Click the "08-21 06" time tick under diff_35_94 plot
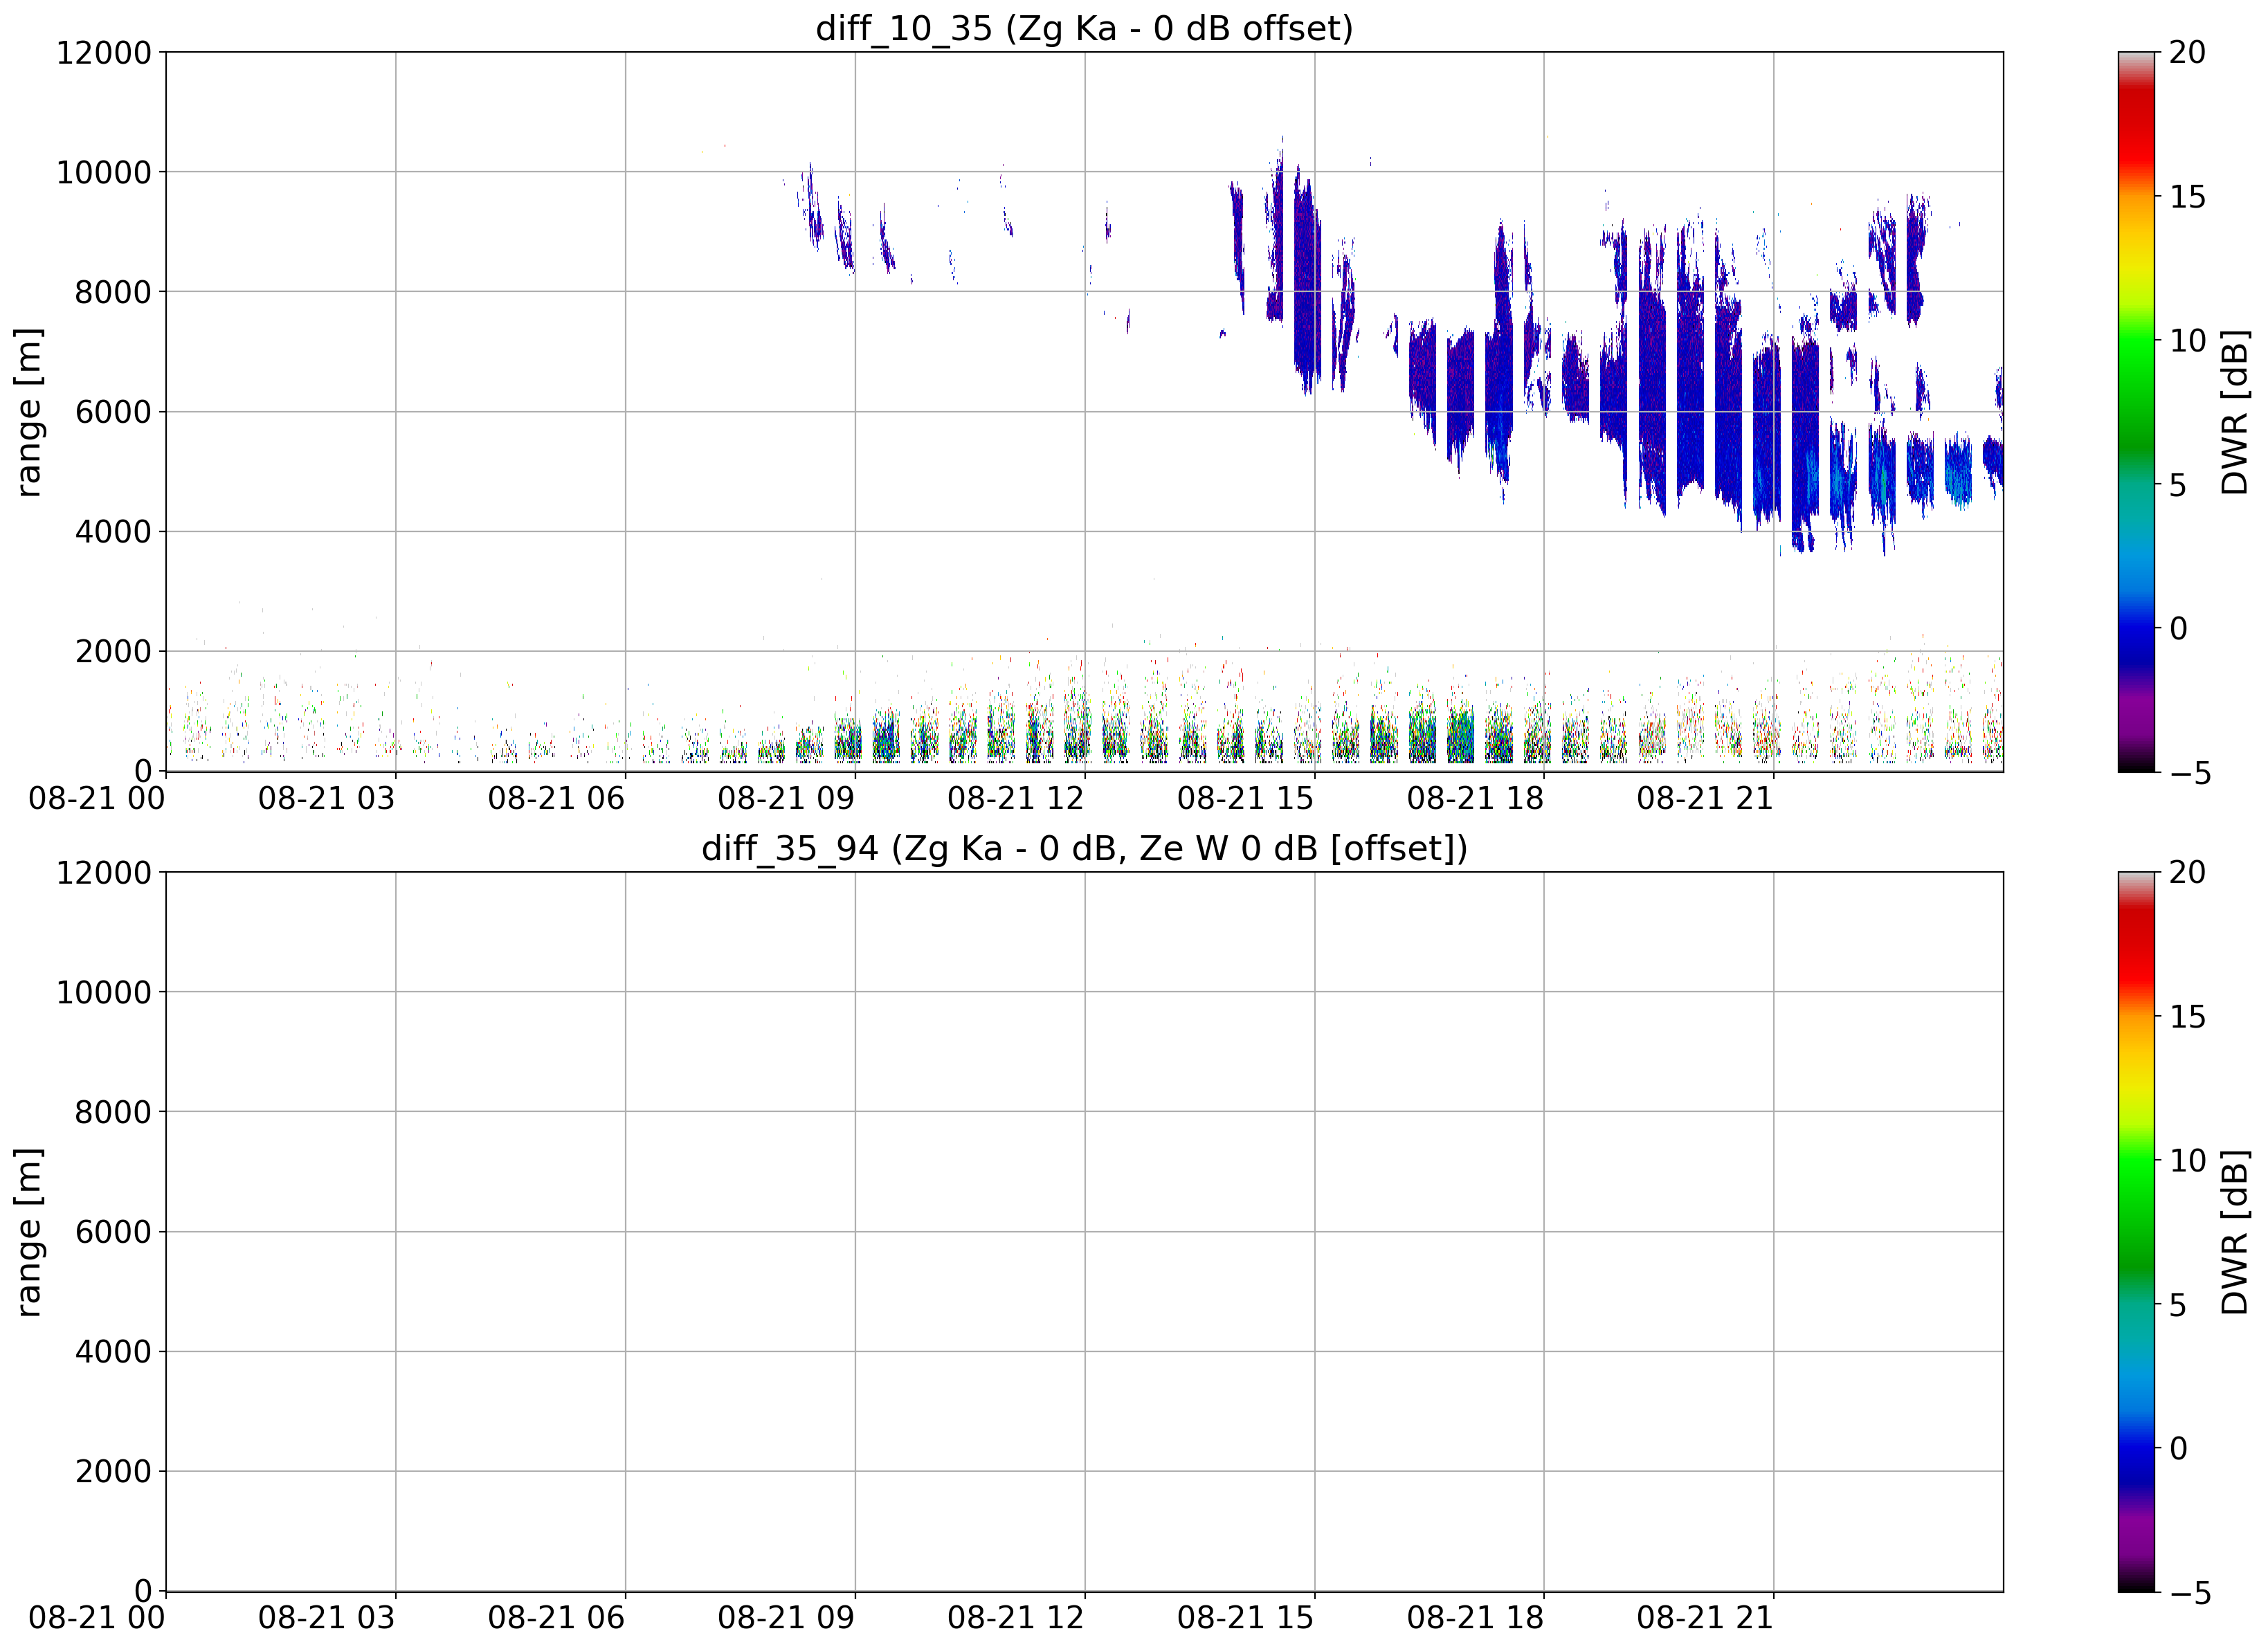This screenshot has height=1649, width=2268. point(556,1618)
